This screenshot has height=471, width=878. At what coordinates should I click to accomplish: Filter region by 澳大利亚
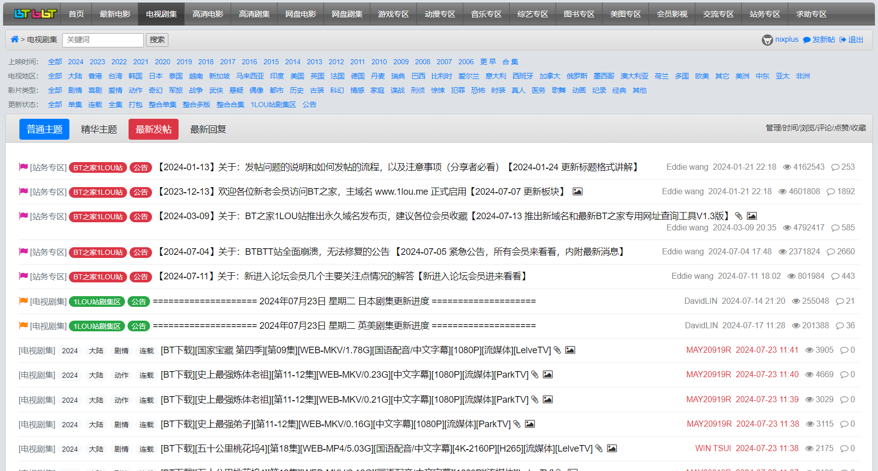(x=635, y=76)
